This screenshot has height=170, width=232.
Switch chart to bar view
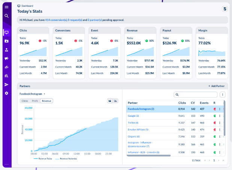115,101
